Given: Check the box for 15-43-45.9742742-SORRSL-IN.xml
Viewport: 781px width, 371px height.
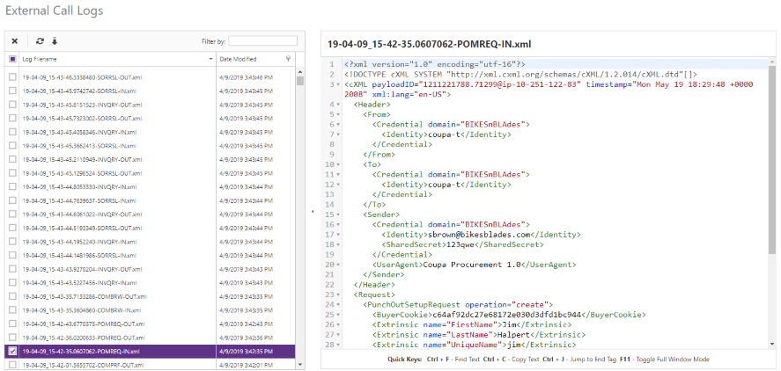Looking at the screenshot, I should point(12,91).
